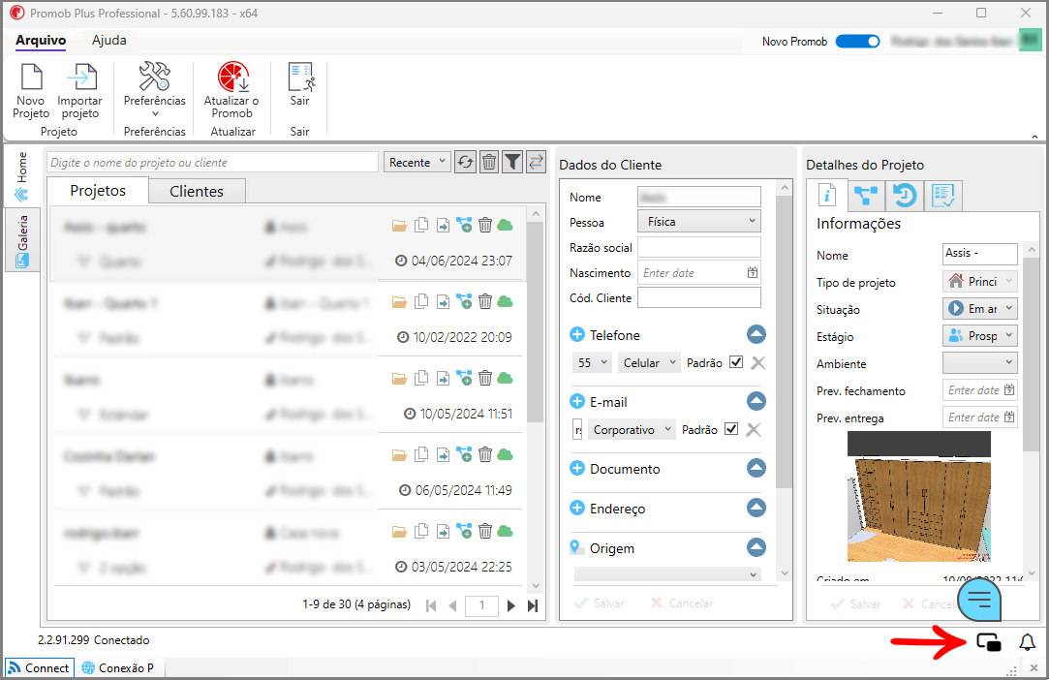Add version to project dated 06/05/2024 11:49
Screen dimensions: 1049x680
coord(464,455)
